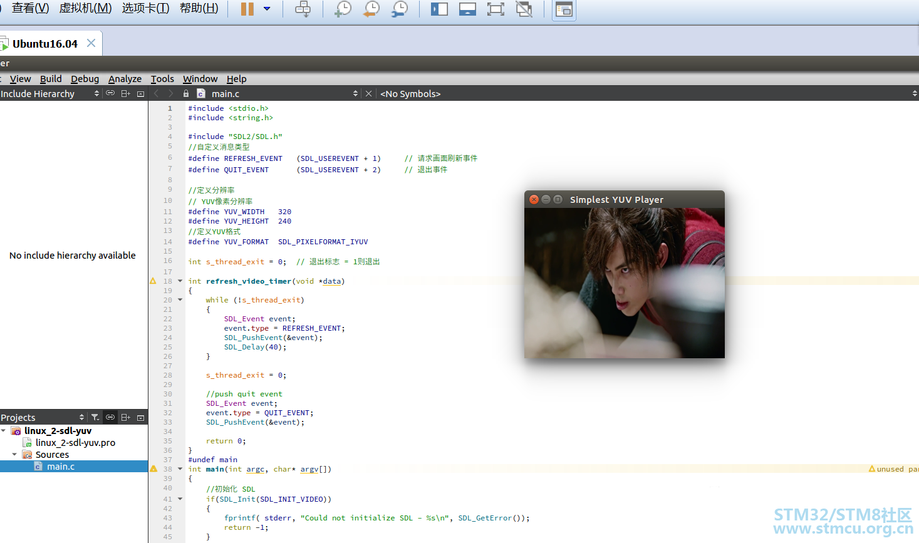919x543 pixels.
Task: Click the 'unused' warning annotation on line 38
Action: coord(893,469)
